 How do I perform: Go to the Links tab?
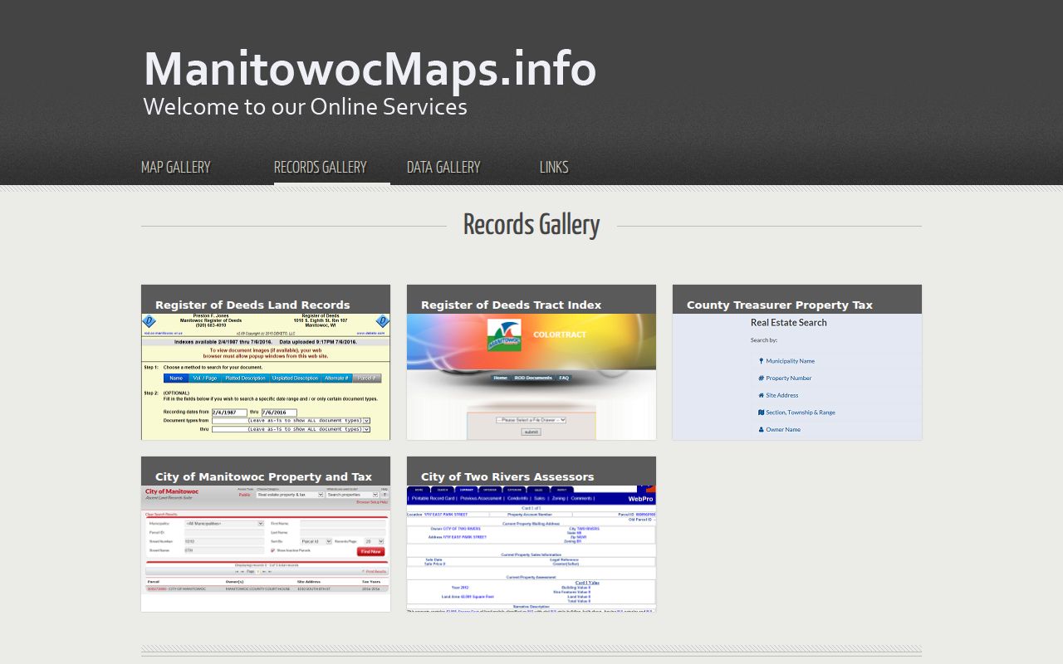pos(554,167)
